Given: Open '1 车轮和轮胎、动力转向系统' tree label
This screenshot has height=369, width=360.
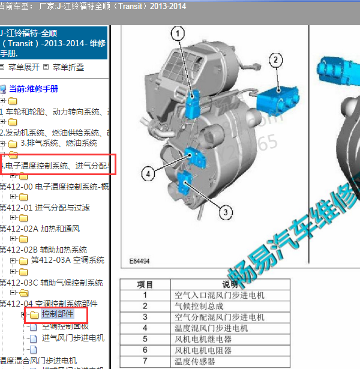Looking at the screenshot, I should (54, 112).
